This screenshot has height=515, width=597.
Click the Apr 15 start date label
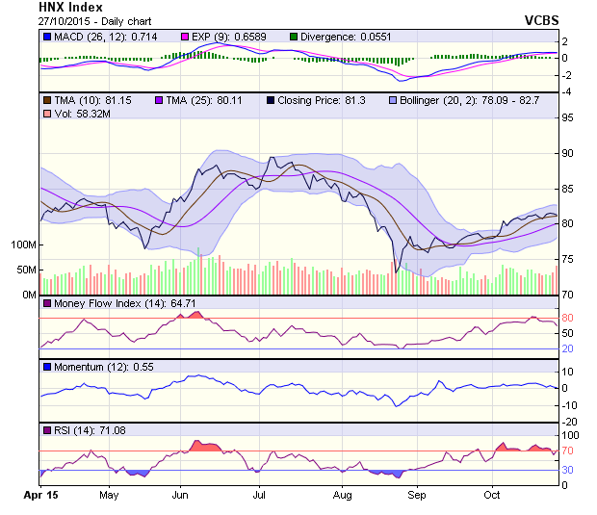point(40,495)
